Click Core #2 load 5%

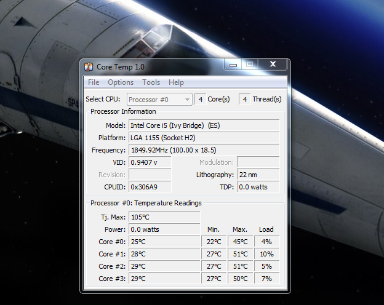click(266, 266)
